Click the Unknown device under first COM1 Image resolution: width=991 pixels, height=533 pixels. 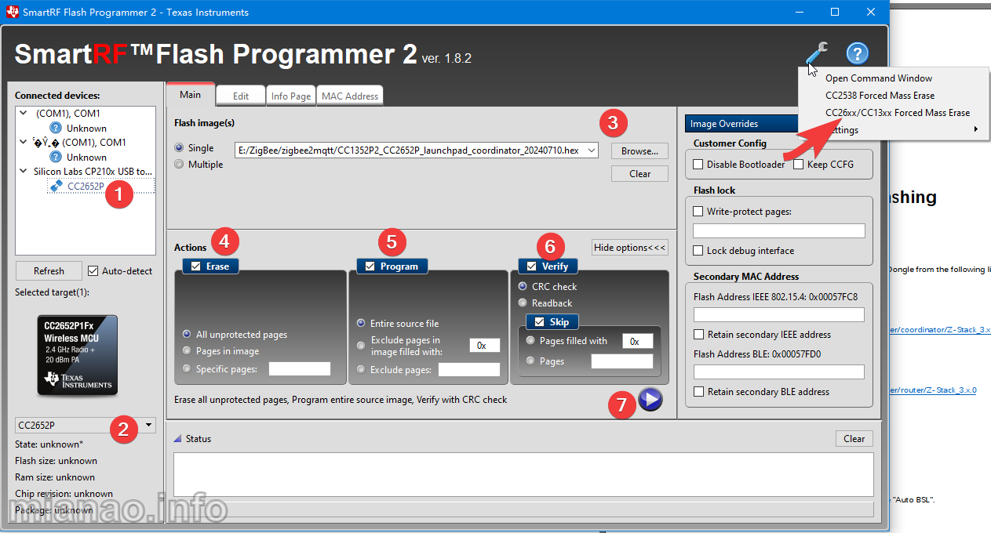click(86, 128)
